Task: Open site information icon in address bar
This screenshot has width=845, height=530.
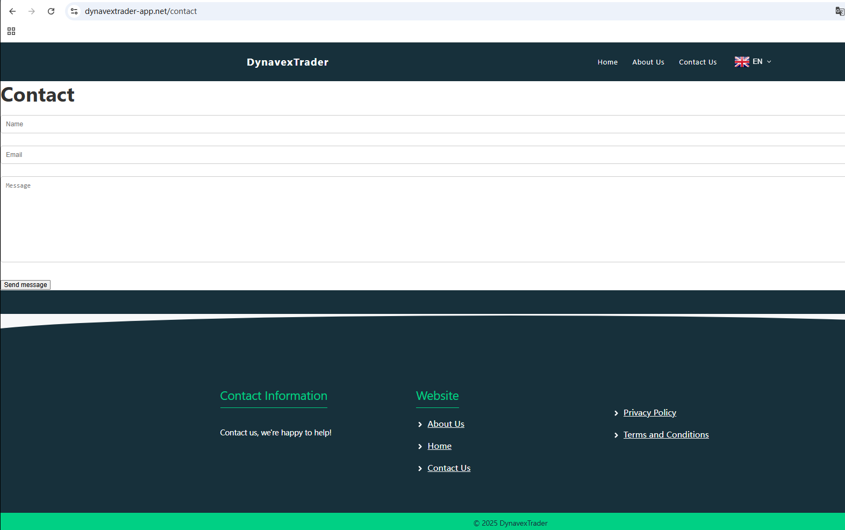Action: point(74,11)
